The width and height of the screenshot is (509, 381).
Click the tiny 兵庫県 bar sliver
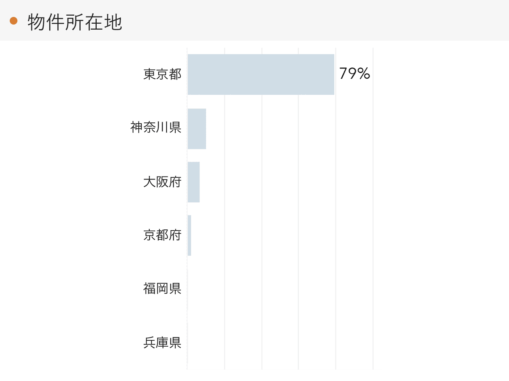pyautogui.click(x=187, y=342)
